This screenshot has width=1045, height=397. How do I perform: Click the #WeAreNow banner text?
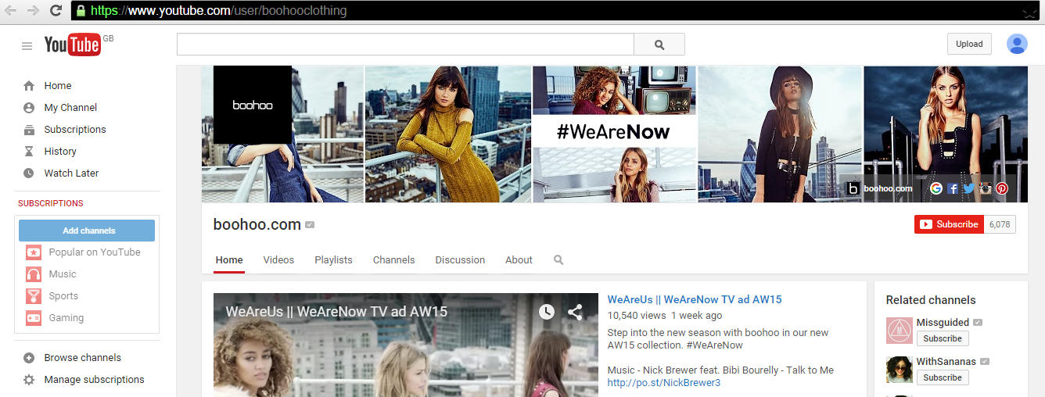coord(613,132)
